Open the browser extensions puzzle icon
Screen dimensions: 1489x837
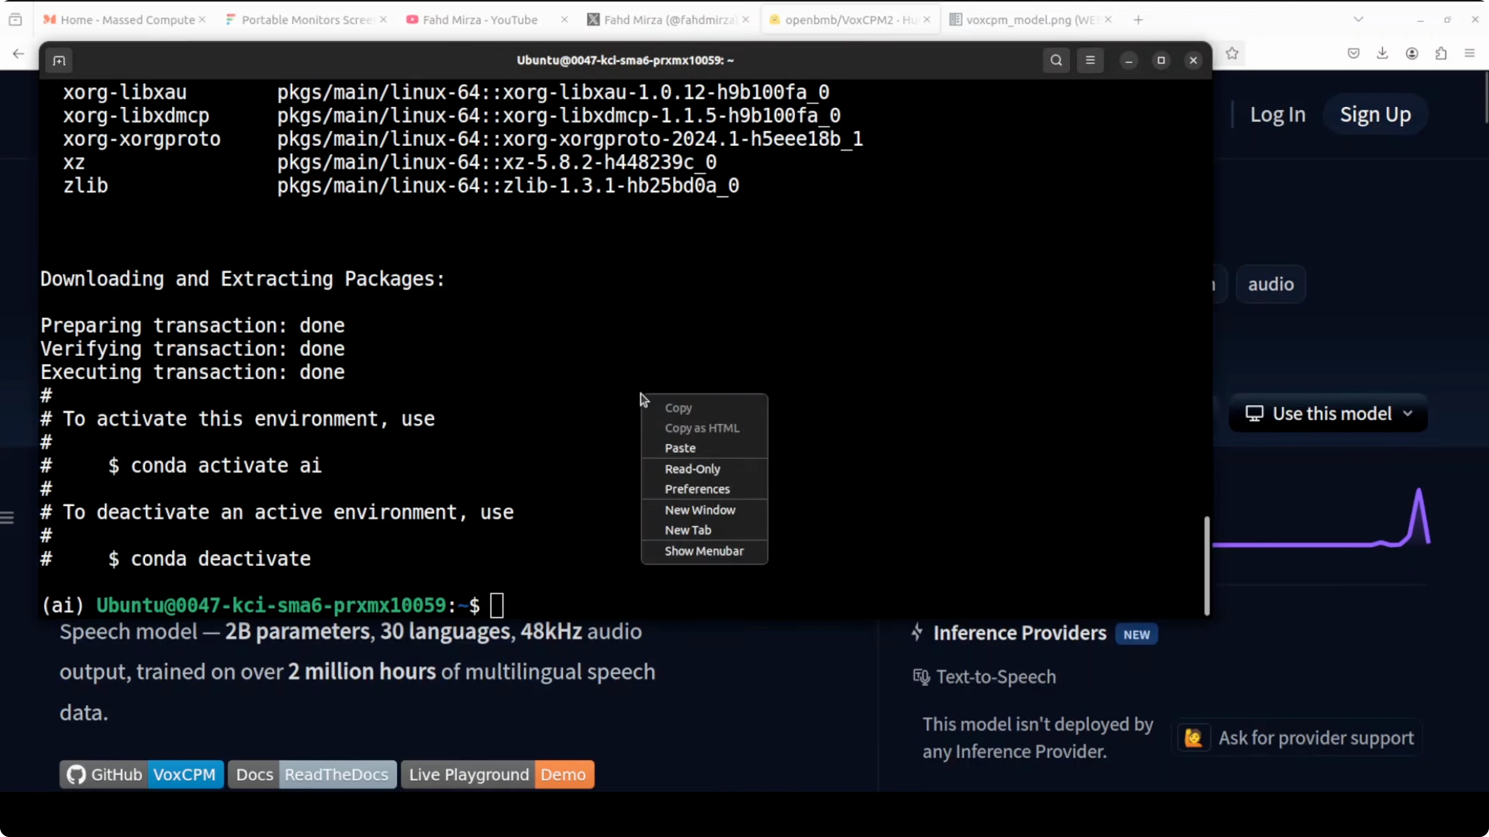tap(1441, 54)
